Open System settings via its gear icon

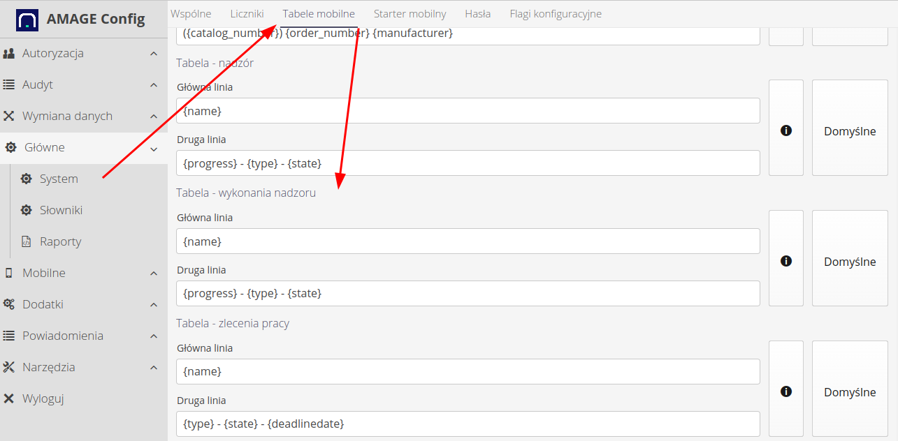[27, 179]
